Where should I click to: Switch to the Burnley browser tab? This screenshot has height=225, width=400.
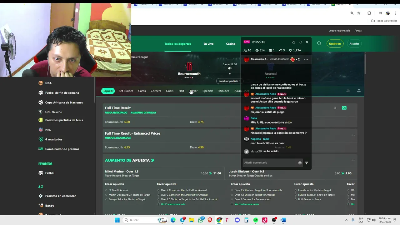pos(192,4)
